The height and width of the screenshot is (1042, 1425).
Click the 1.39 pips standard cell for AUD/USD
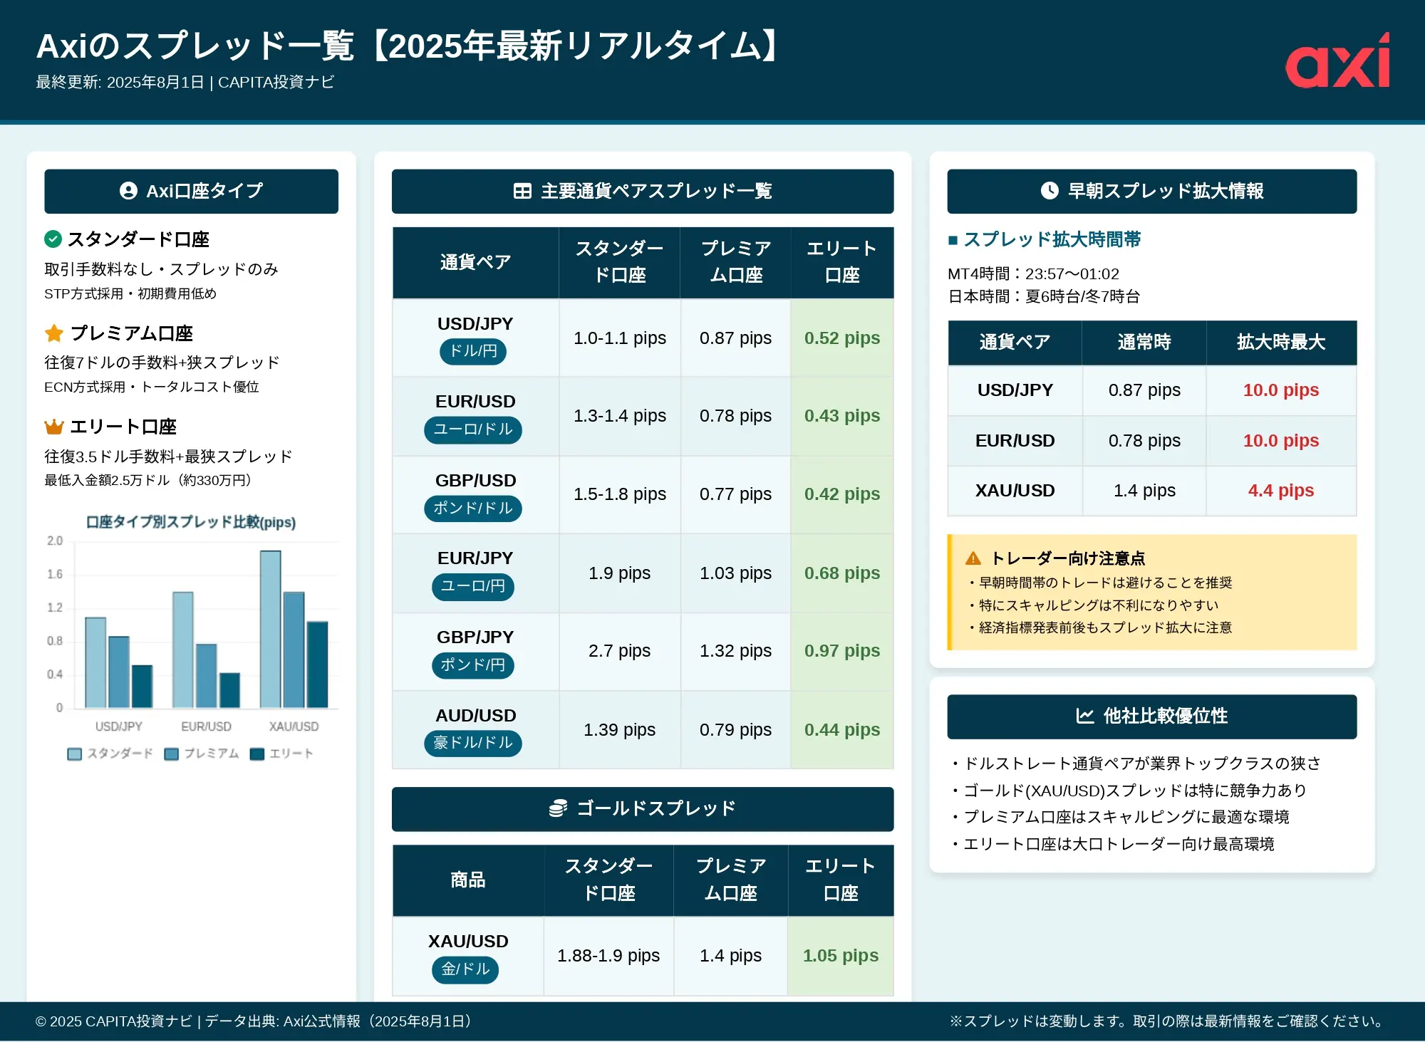[620, 729]
